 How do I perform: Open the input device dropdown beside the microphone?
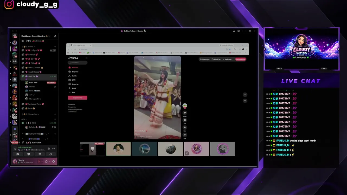[42, 161]
